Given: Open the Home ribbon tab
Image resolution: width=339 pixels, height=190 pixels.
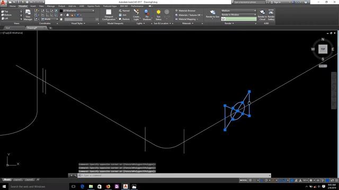Looking at the screenshot, I should pos(13,6).
